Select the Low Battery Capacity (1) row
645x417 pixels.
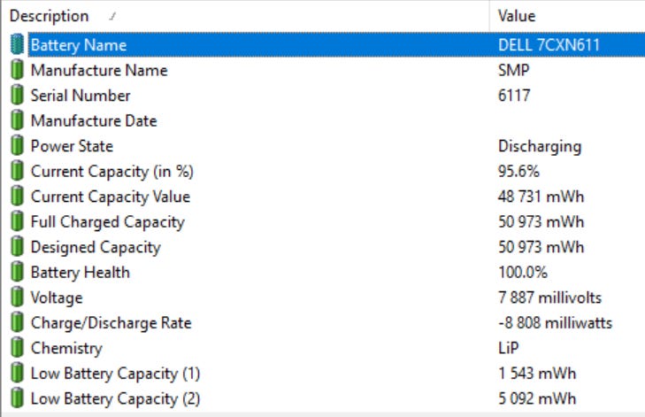pyautogui.click(x=115, y=374)
